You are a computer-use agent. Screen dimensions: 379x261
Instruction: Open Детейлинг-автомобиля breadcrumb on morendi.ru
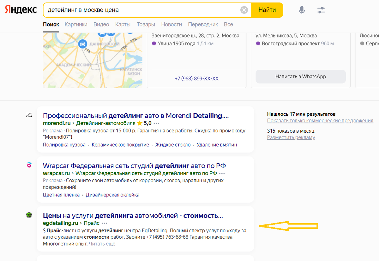106,123
